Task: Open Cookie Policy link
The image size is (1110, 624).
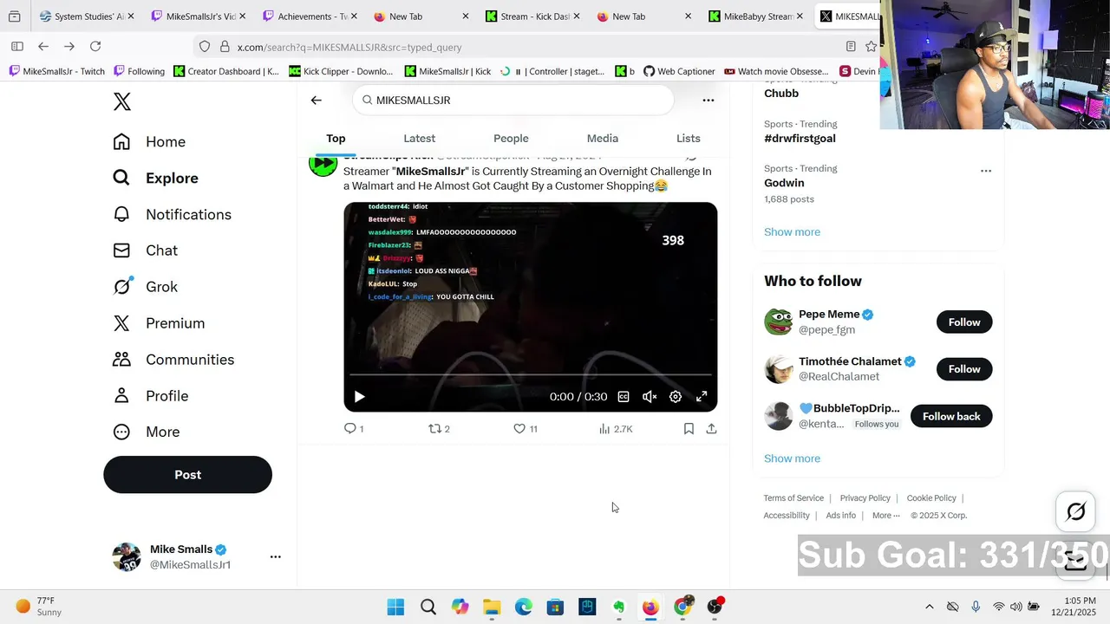Action: coord(931,498)
